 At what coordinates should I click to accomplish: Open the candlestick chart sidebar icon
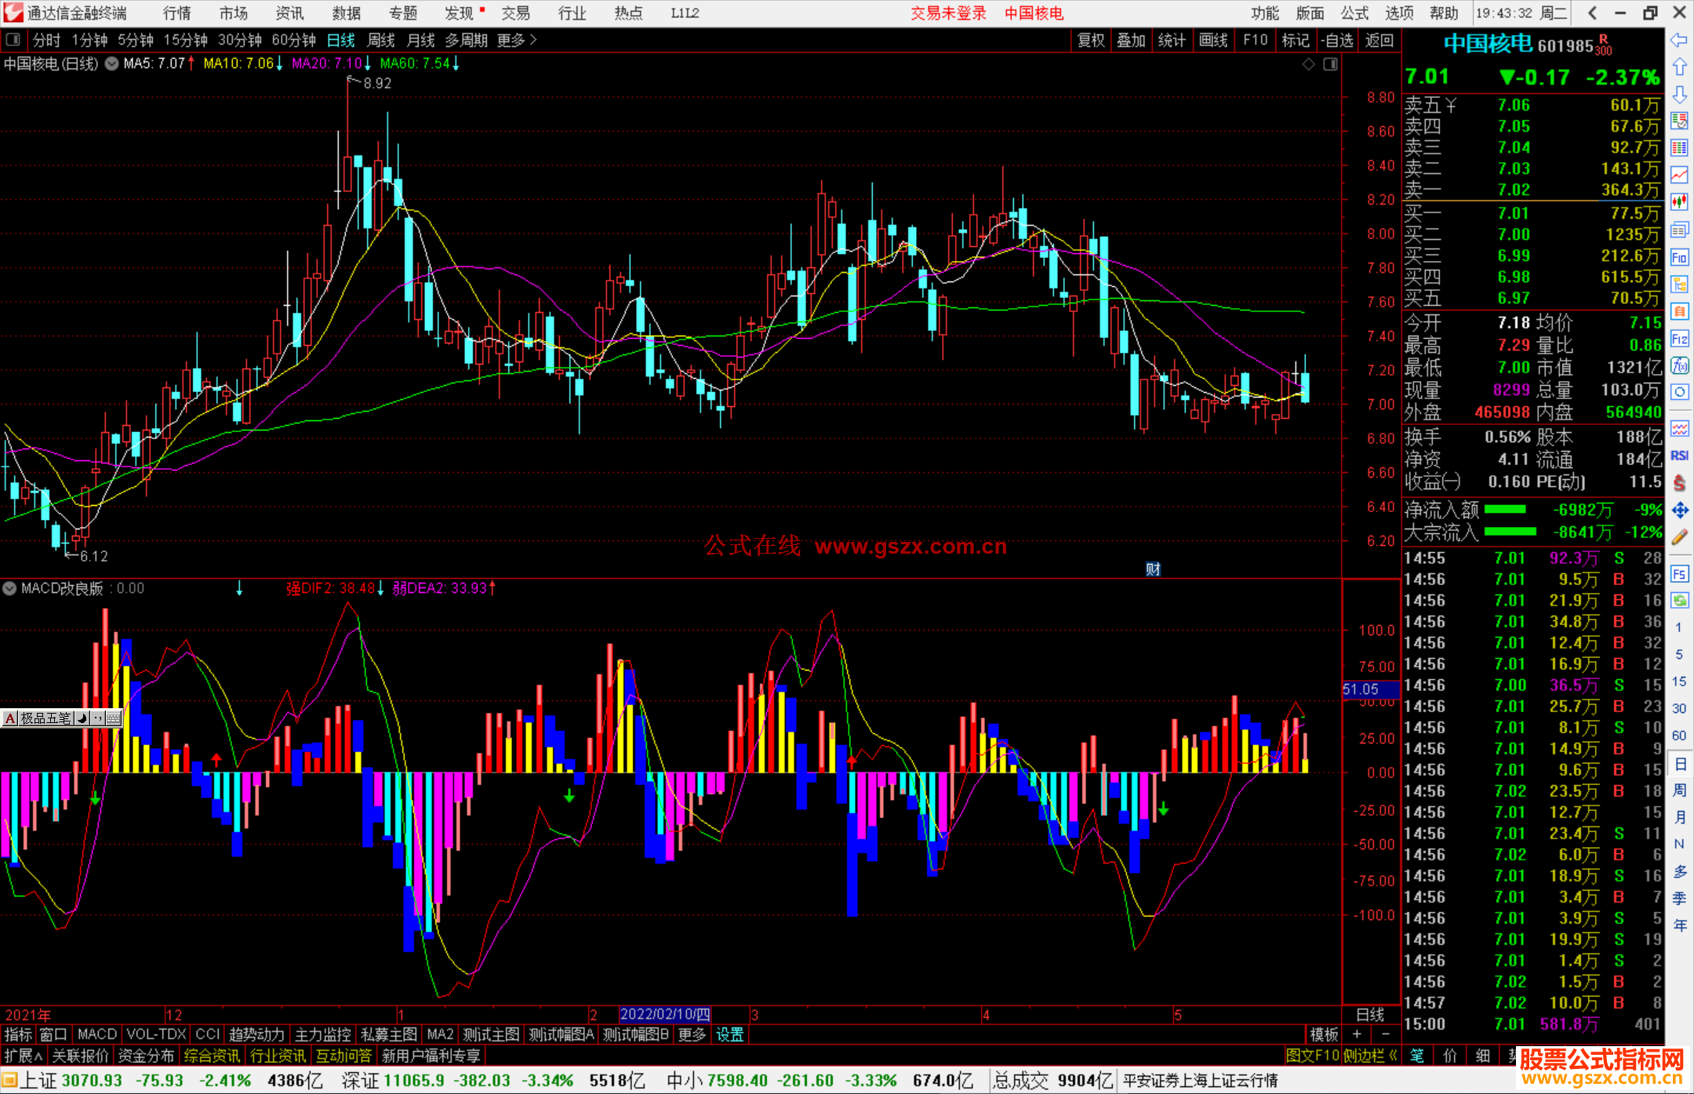coord(1679,202)
